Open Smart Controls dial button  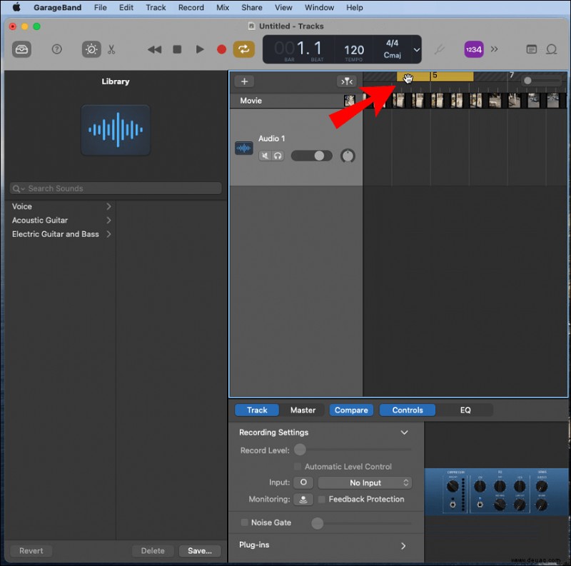91,49
